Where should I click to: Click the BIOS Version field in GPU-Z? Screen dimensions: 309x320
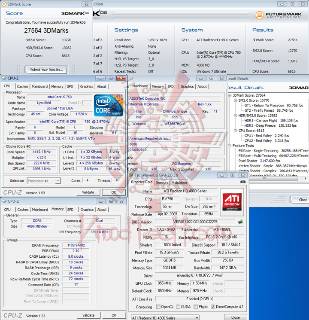[195, 222]
